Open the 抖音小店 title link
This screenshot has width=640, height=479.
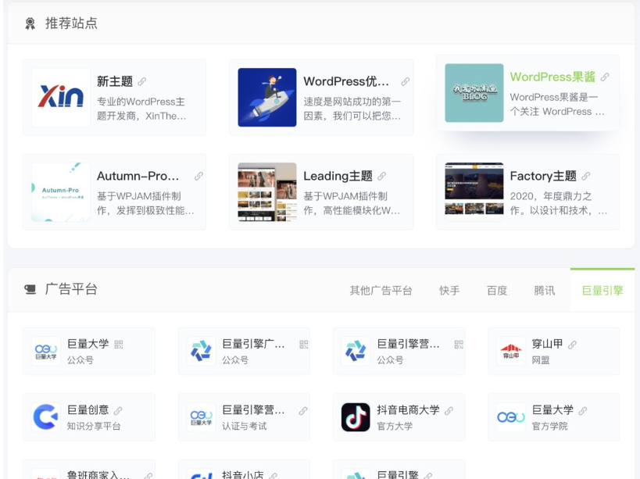tap(243, 475)
